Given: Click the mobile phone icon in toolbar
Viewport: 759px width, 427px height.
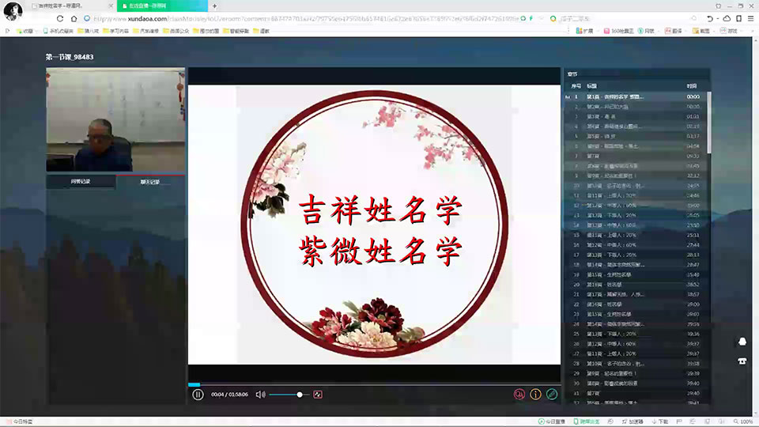Looking at the screenshot, I should (738, 19).
